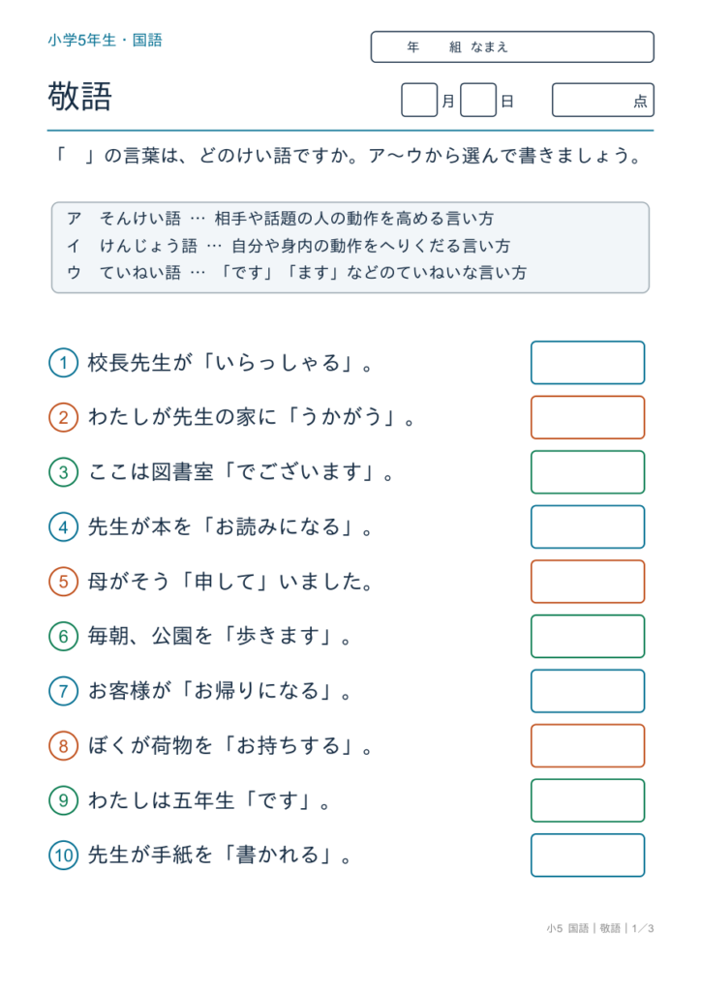
Task: Click the orange circled number 2
Action: [x=63, y=417]
